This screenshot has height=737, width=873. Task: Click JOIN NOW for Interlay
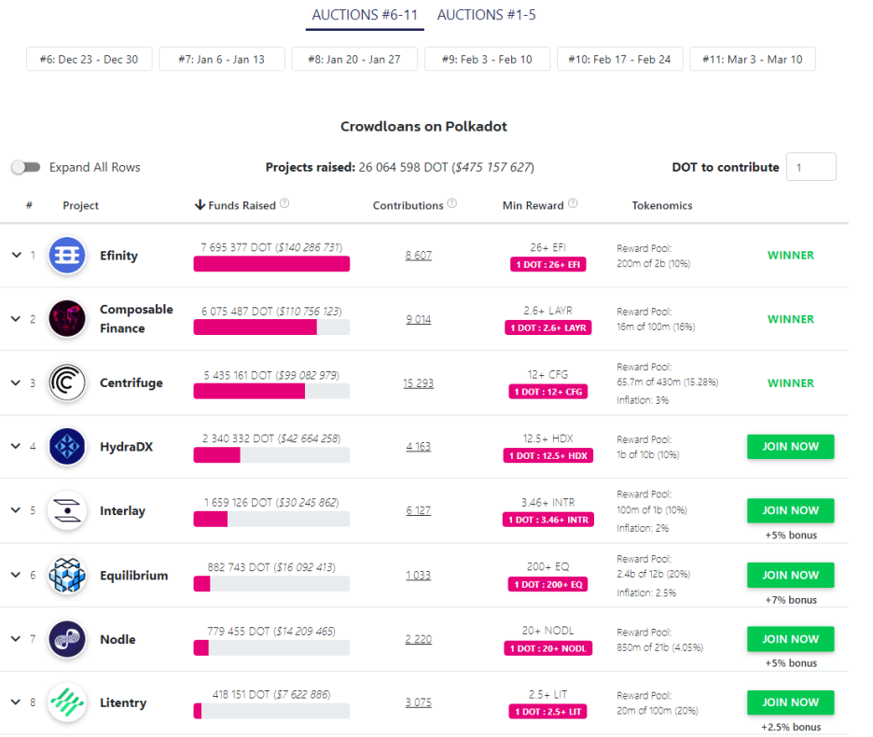(791, 510)
